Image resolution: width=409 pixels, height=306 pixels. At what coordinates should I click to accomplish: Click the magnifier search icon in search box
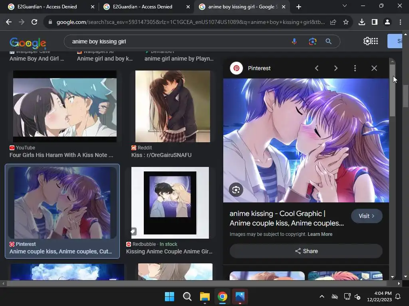[328, 41]
